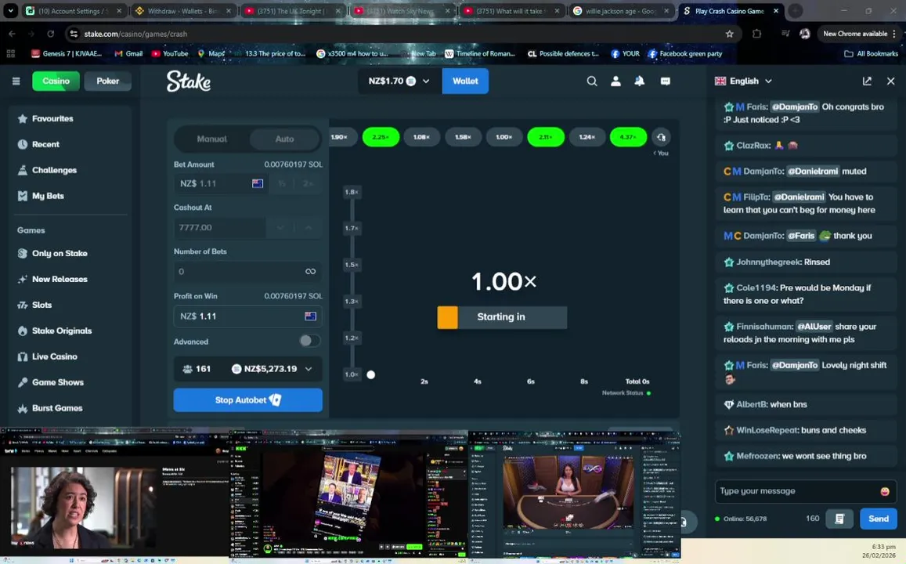Image resolution: width=906 pixels, height=564 pixels.
Task: Open the 1.08× crash result pill
Action: point(422,138)
